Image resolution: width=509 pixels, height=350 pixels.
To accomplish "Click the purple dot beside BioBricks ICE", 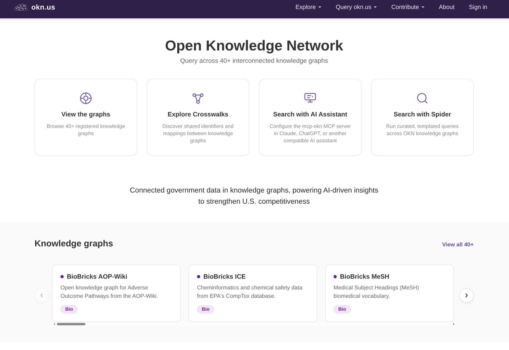I will (199, 277).
